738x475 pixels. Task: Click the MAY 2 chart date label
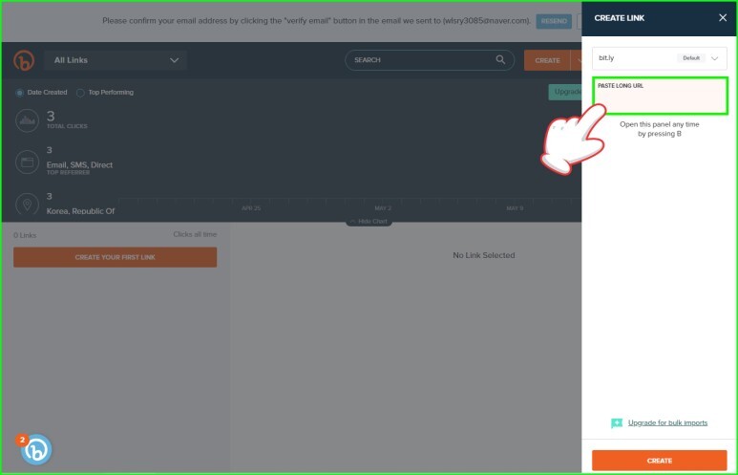click(x=383, y=208)
